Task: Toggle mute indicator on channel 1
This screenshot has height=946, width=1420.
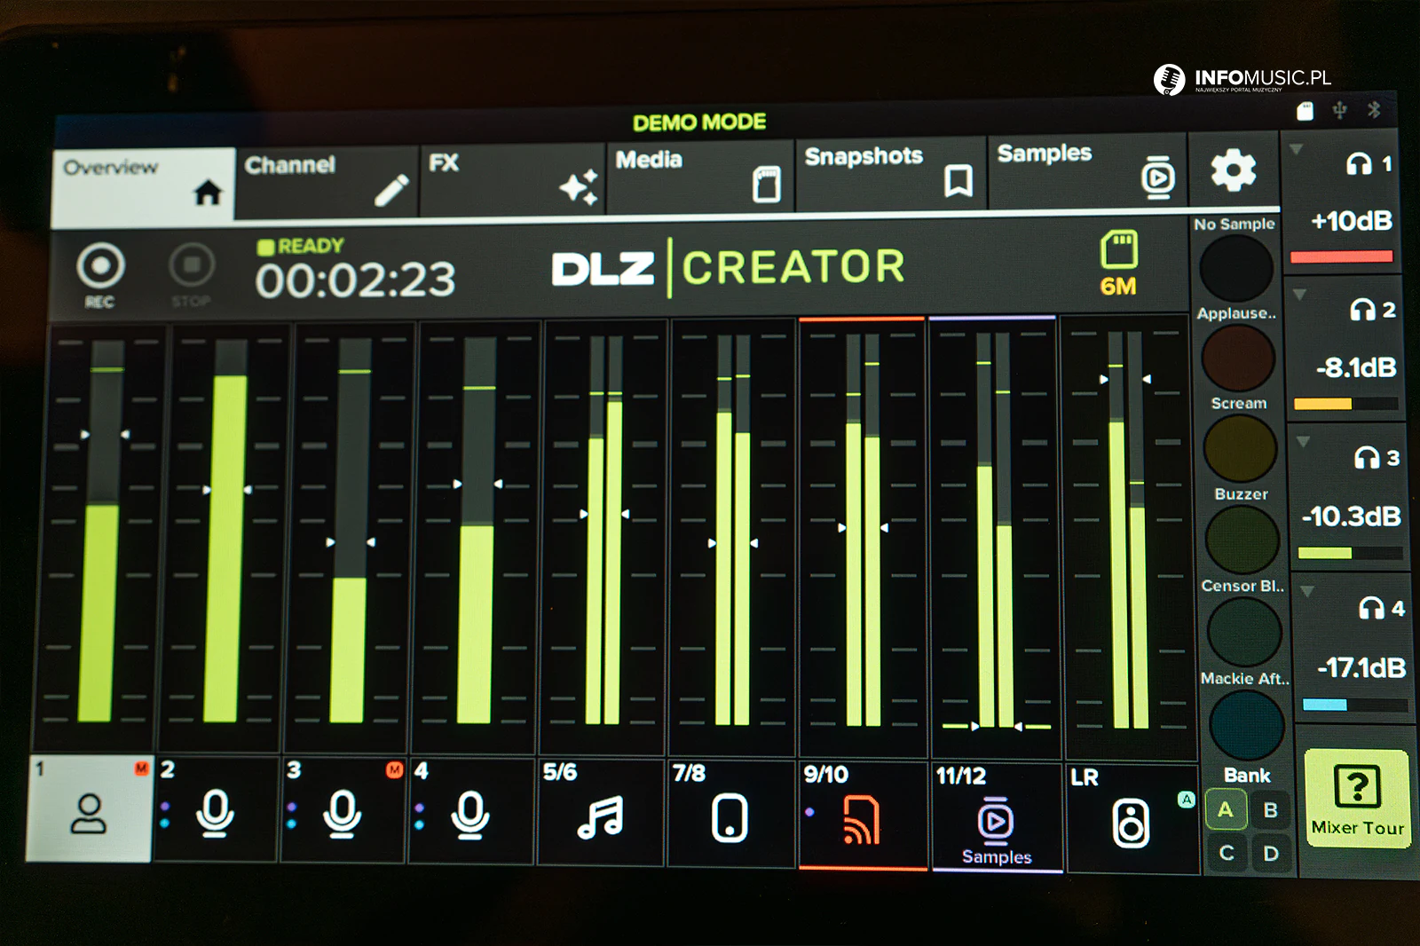Action: 141,768
